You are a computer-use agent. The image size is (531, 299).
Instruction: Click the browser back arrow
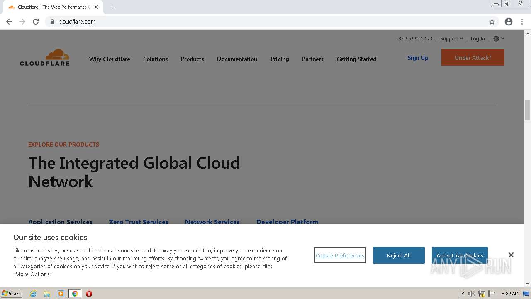click(x=9, y=22)
